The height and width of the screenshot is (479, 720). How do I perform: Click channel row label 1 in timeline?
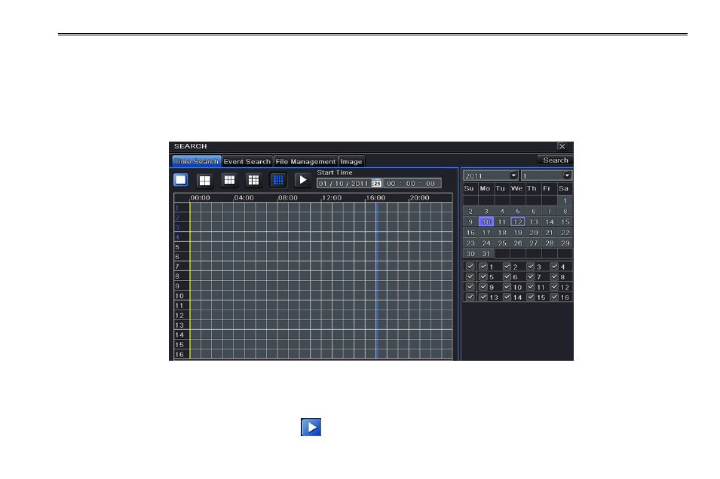(x=176, y=208)
